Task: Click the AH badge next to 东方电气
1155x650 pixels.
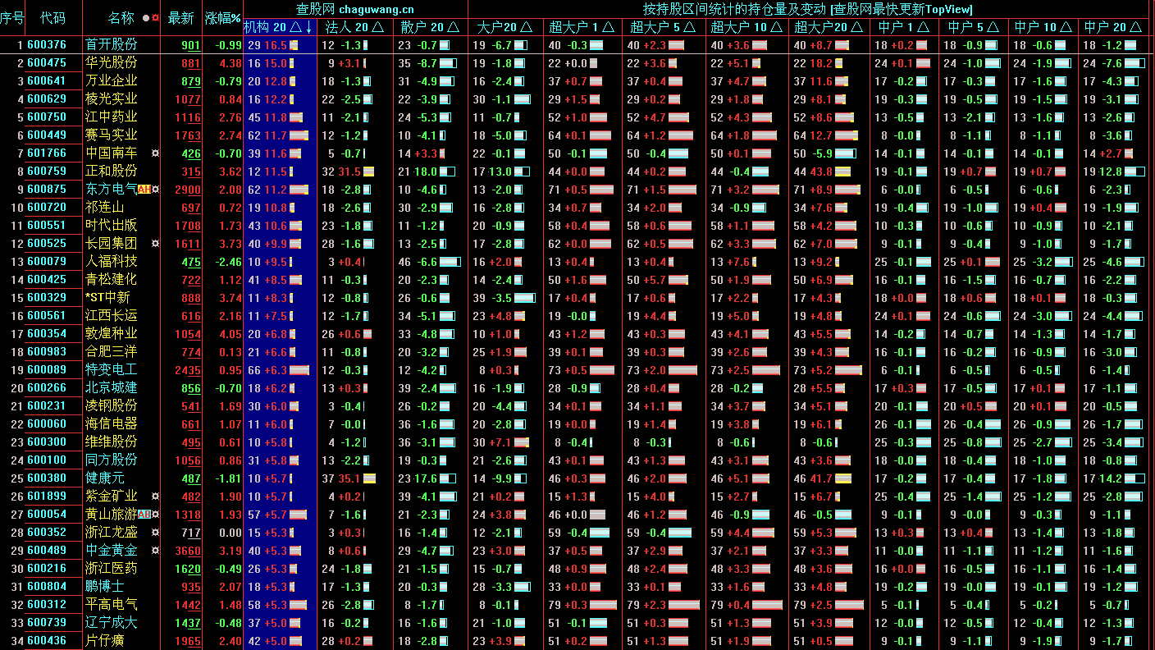Action: pos(144,190)
